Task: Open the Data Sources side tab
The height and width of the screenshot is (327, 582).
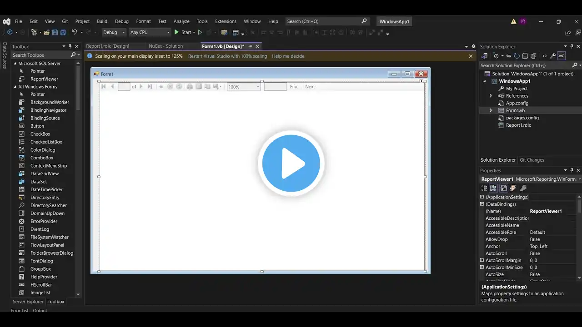Action: 5,55
